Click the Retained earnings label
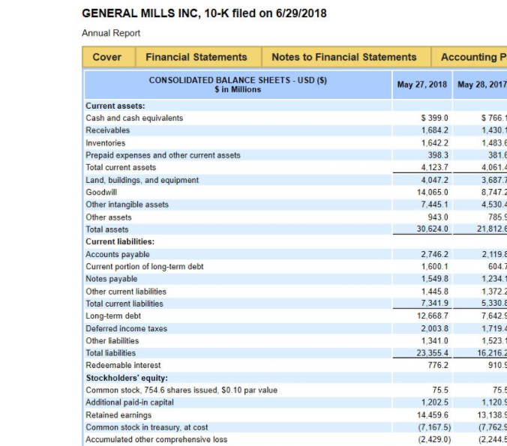 118,415
